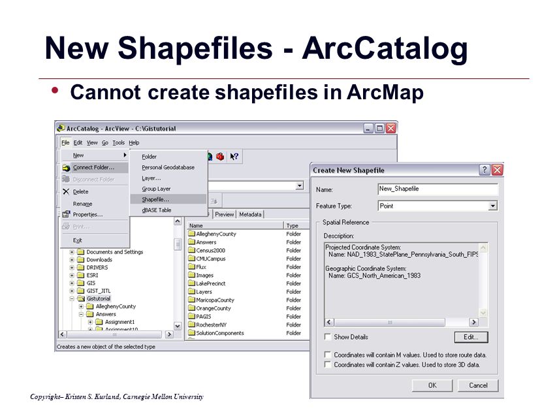Select Group Layer in New submenu
557x418 pixels.
point(168,189)
